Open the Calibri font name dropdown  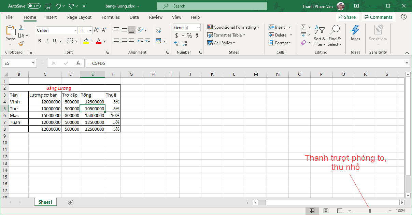pos(75,30)
